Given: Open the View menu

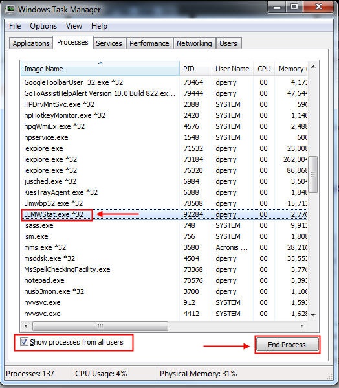Looking at the screenshot, I should tap(74, 26).
